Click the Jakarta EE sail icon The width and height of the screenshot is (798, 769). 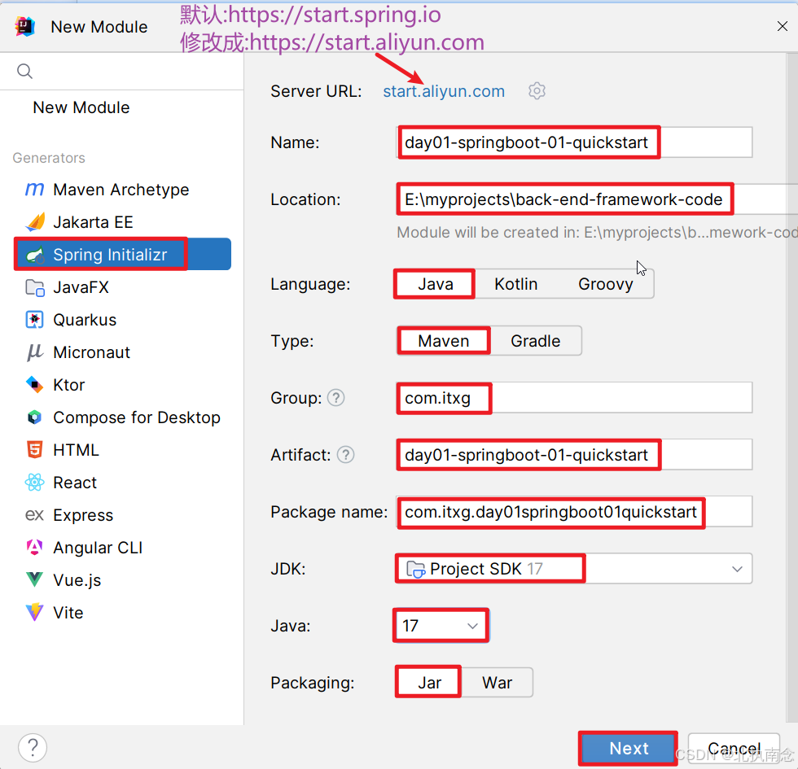click(34, 222)
